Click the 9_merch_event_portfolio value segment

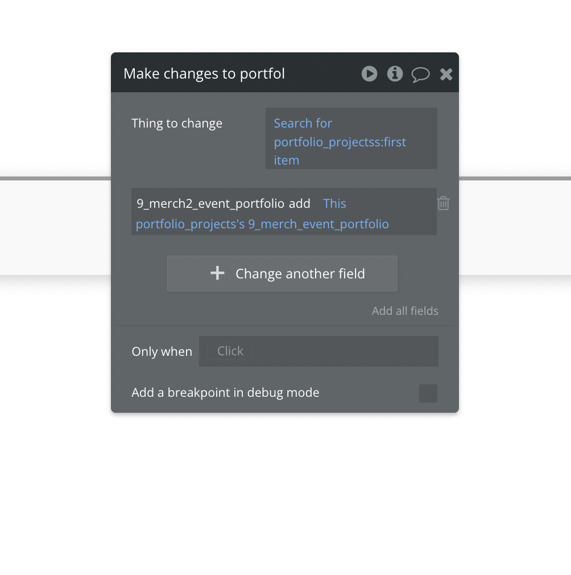click(318, 224)
